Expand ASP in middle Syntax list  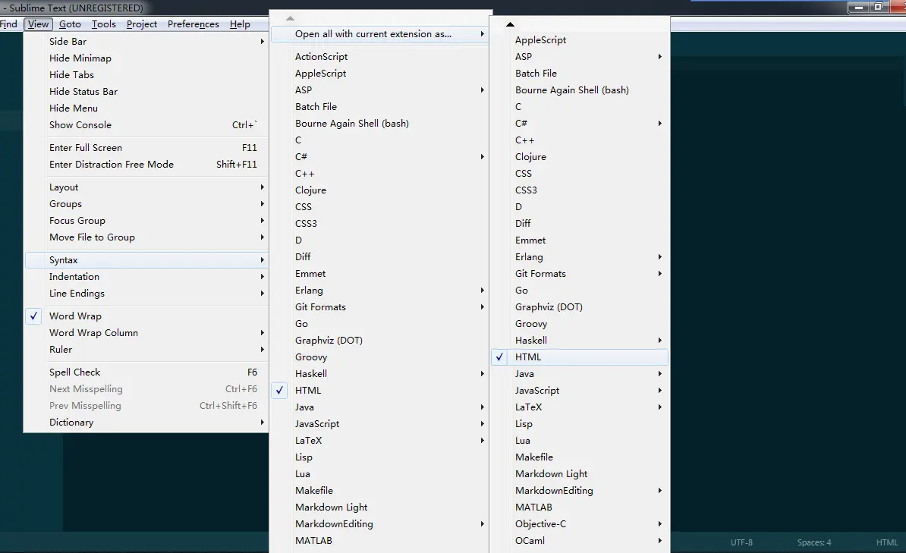tap(379, 90)
